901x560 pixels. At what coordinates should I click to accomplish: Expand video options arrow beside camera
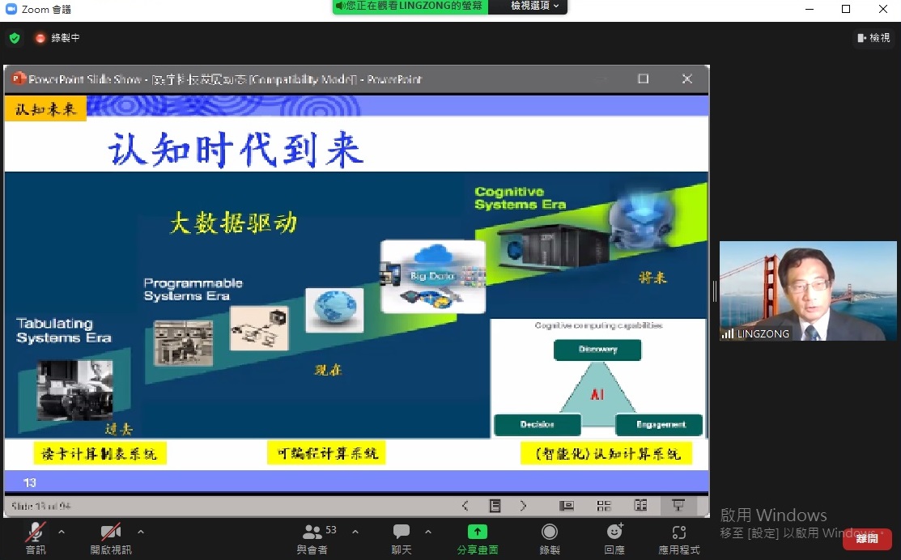point(141,532)
